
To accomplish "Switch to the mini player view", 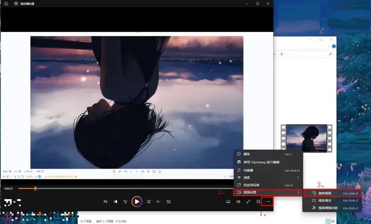I will coord(258,201).
